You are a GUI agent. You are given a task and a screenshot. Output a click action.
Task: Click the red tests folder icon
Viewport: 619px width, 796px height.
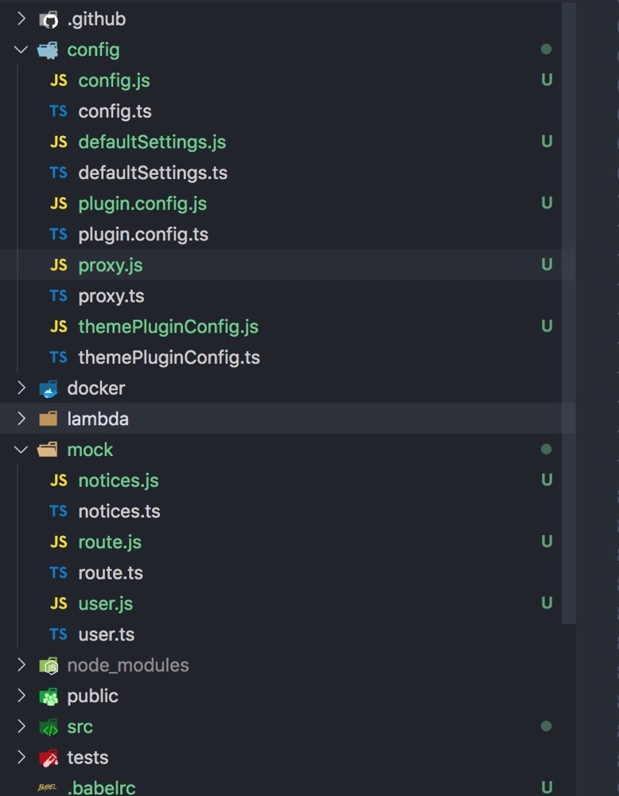click(x=49, y=758)
